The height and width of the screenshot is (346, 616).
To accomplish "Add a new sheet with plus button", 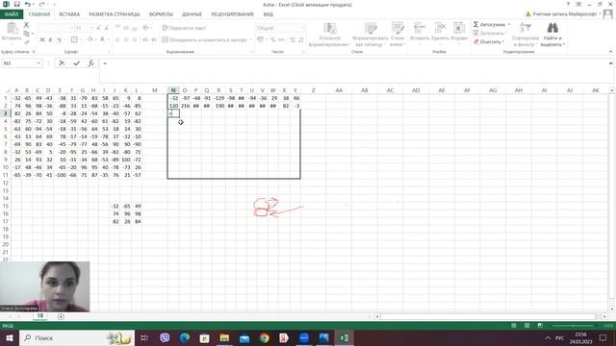I will [x=61, y=316].
